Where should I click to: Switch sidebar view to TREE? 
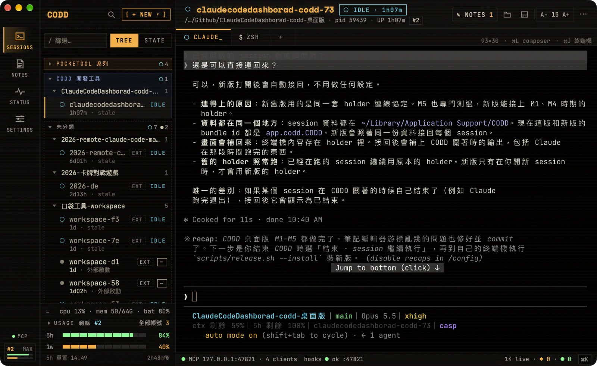(124, 40)
